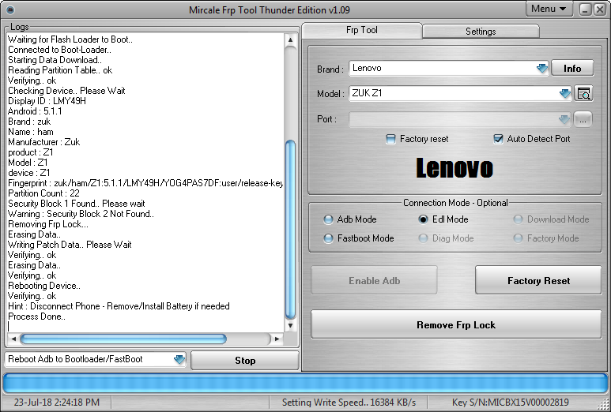The image size is (611, 412).
Task: Click the Stop button
Action: [245, 361]
